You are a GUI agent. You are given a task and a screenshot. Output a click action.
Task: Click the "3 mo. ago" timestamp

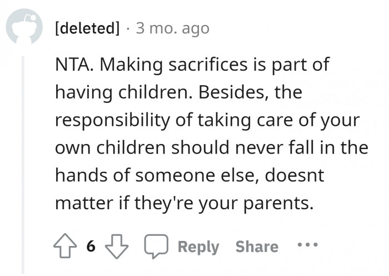[x=172, y=29]
